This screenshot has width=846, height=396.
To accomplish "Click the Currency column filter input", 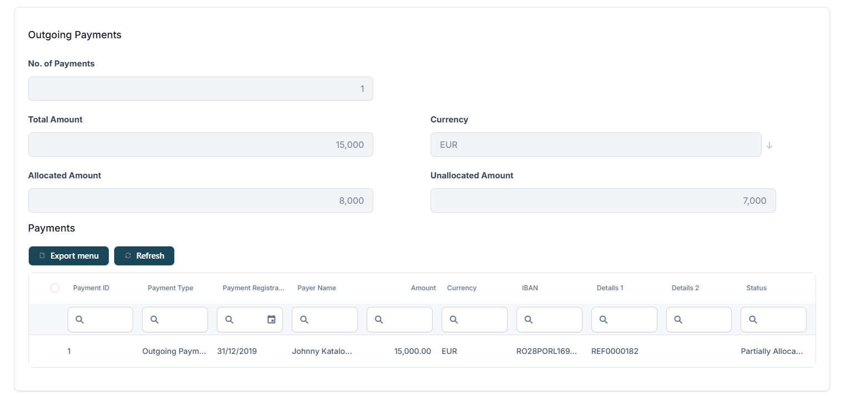I will pos(480,320).
